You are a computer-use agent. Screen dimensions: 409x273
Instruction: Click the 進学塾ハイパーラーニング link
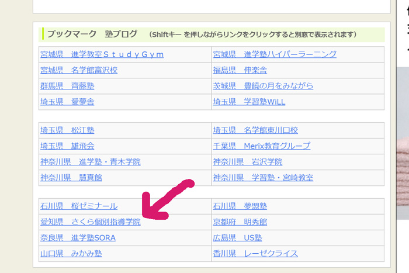[x=275, y=54]
